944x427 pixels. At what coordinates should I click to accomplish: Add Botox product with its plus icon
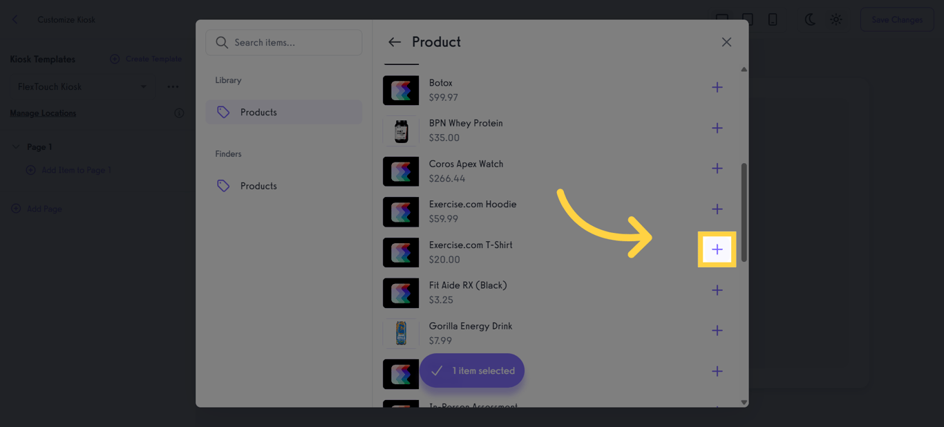click(x=717, y=87)
